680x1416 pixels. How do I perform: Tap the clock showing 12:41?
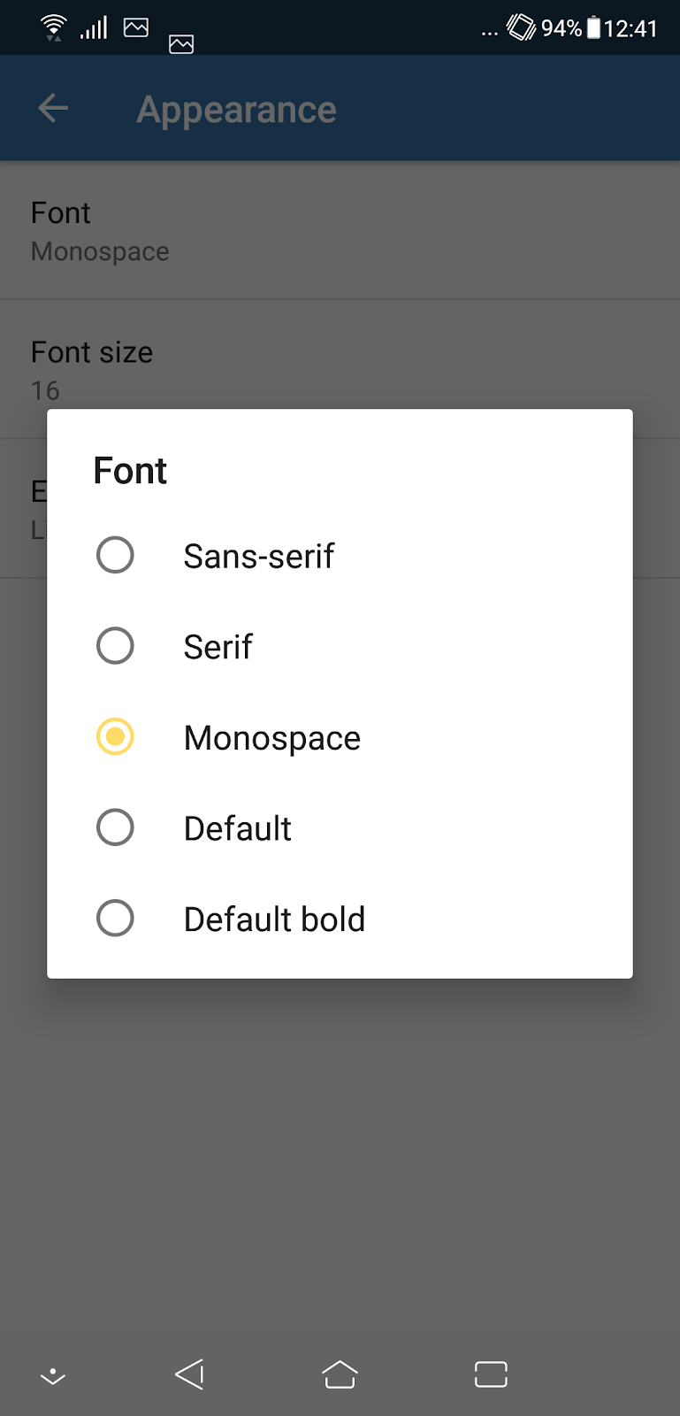(x=630, y=28)
